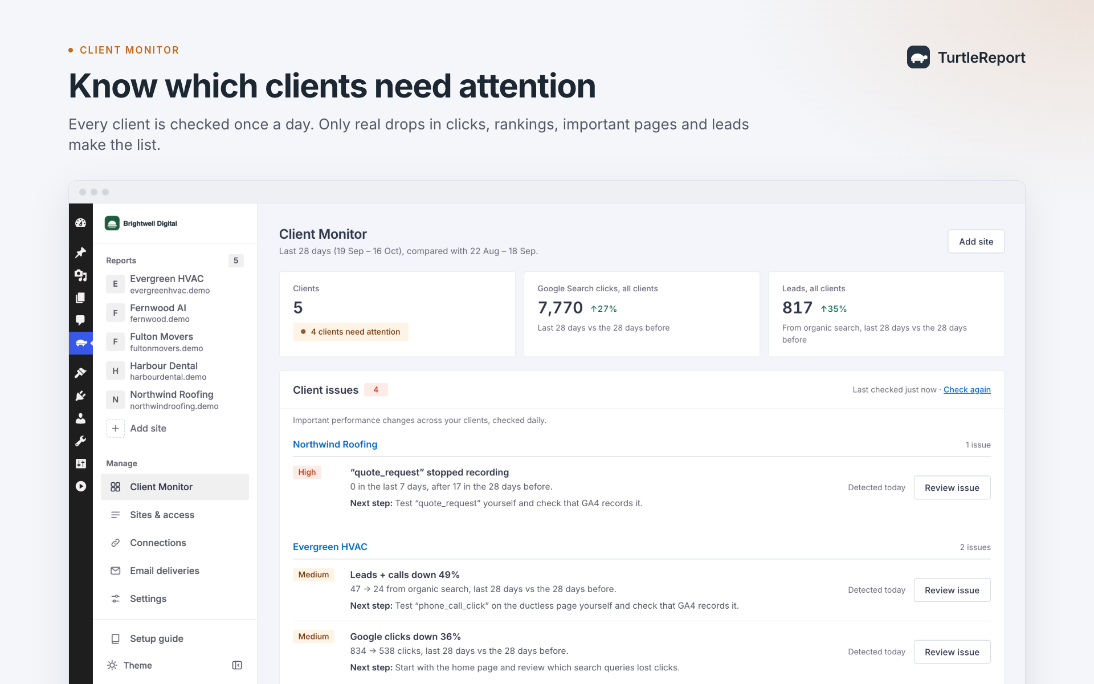Open Settings sliders icon in dark sidebar
Screen dimensions: 1094x684
point(80,463)
